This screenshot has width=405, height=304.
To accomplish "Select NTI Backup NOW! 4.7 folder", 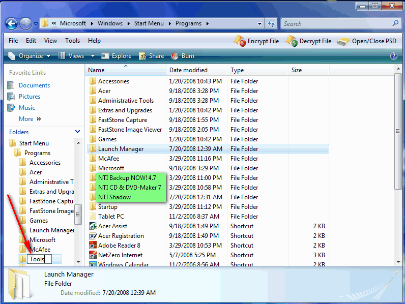I will click(127, 178).
